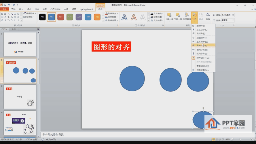
Task: Open 网格设置(G)... dialog
Action: (x=203, y=70)
